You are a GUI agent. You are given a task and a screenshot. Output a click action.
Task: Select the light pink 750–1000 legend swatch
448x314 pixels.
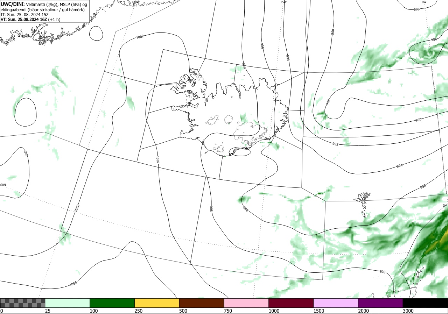[246, 303]
